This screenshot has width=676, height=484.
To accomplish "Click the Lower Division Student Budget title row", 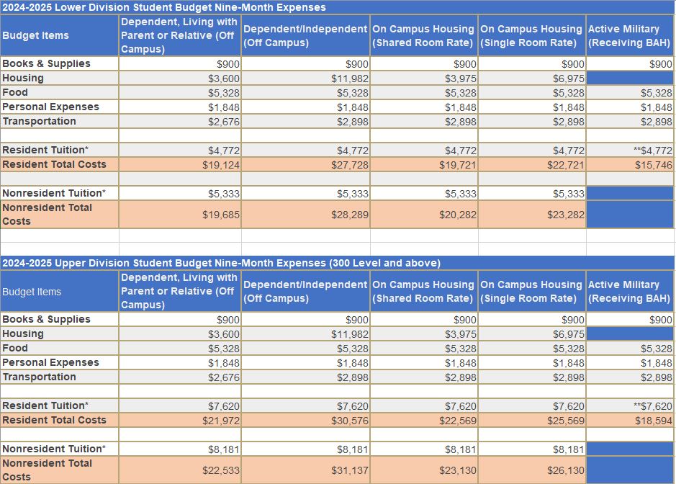I will click(164, 7).
